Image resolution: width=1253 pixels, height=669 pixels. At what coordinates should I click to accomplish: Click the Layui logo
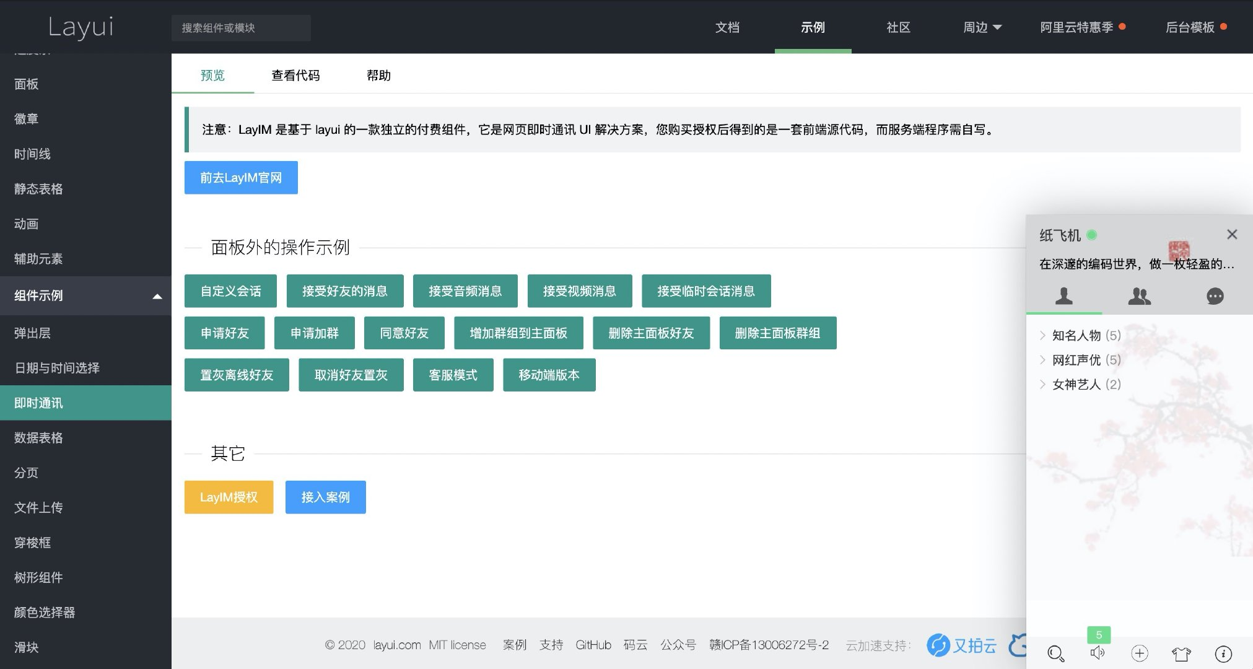(81, 27)
